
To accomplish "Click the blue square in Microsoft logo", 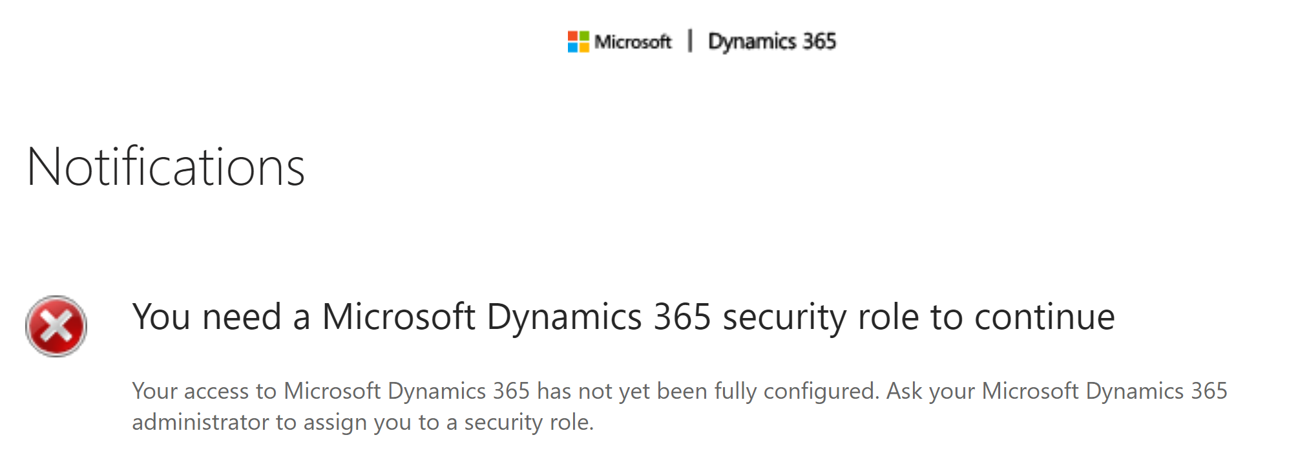I will [x=573, y=47].
